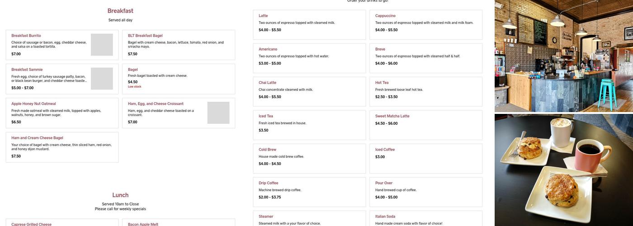Open the Hot Tea item
The height and width of the screenshot is (226, 633).
click(x=425, y=91)
